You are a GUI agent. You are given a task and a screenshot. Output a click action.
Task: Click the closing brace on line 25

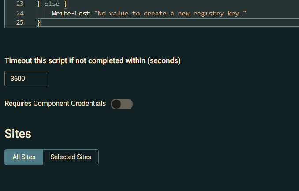pos(38,22)
